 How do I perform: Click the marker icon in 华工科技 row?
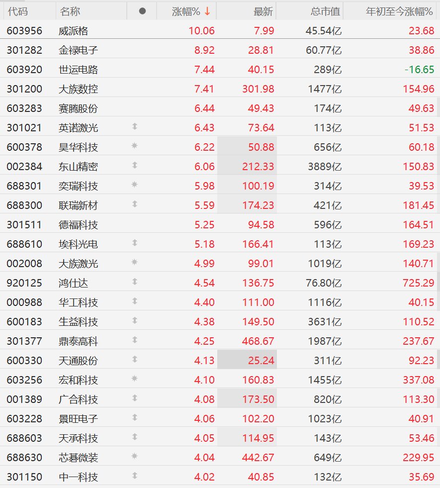pos(135,301)
